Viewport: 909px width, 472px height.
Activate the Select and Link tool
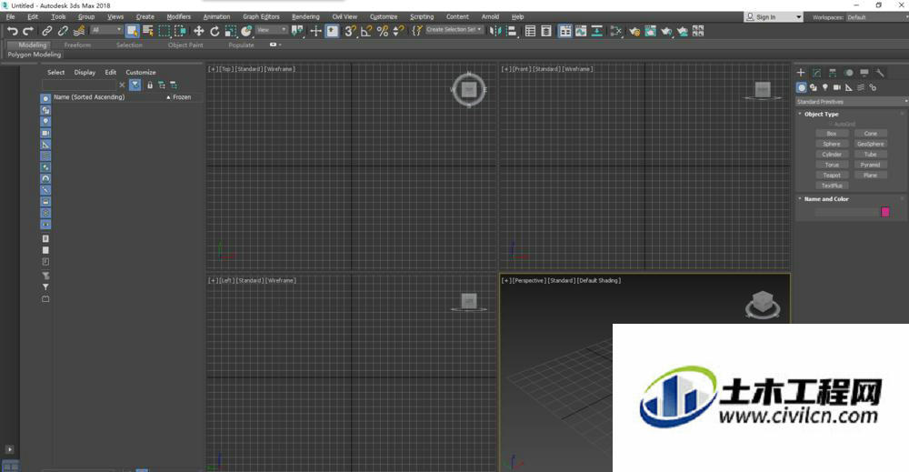[47, 31]
